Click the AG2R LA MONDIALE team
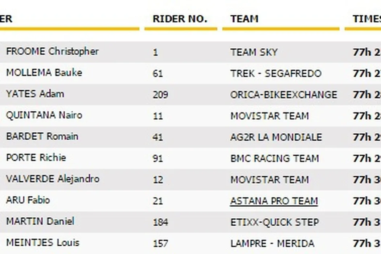The width and height of the screenshot is (381, 254). click(276, 137)
